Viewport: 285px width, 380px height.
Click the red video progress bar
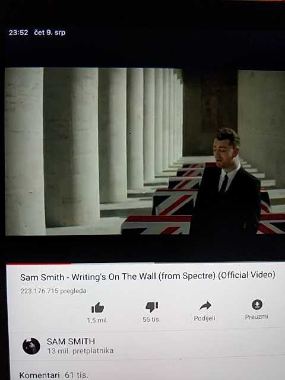(x=39, y=264)
